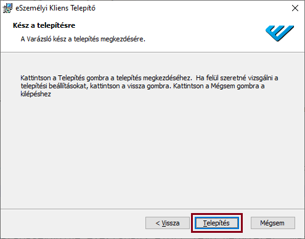Start installation with the Telepítés button
The width and height of the screenshot is (305, 239).
(217, 223)
